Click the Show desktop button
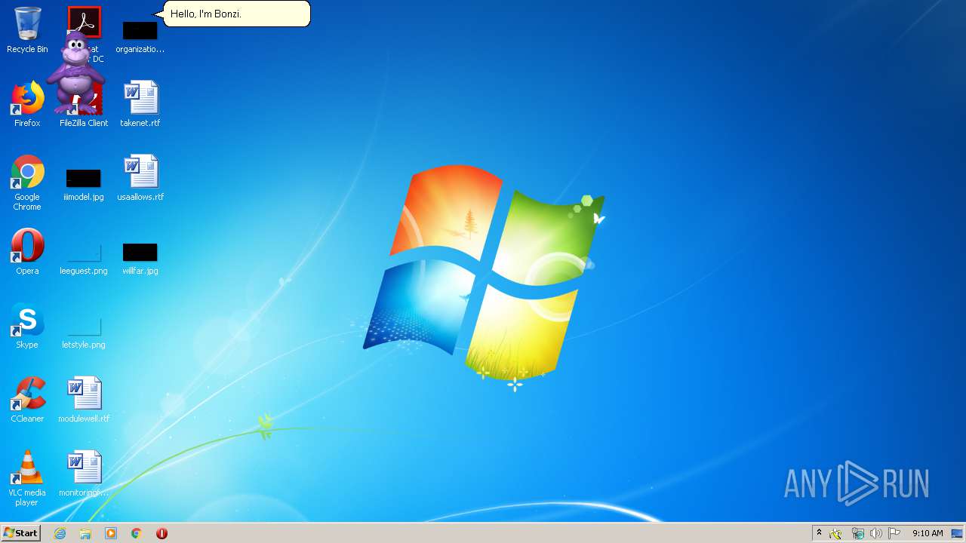This screenshot has height=543, width=966. (x=958, y=533)
